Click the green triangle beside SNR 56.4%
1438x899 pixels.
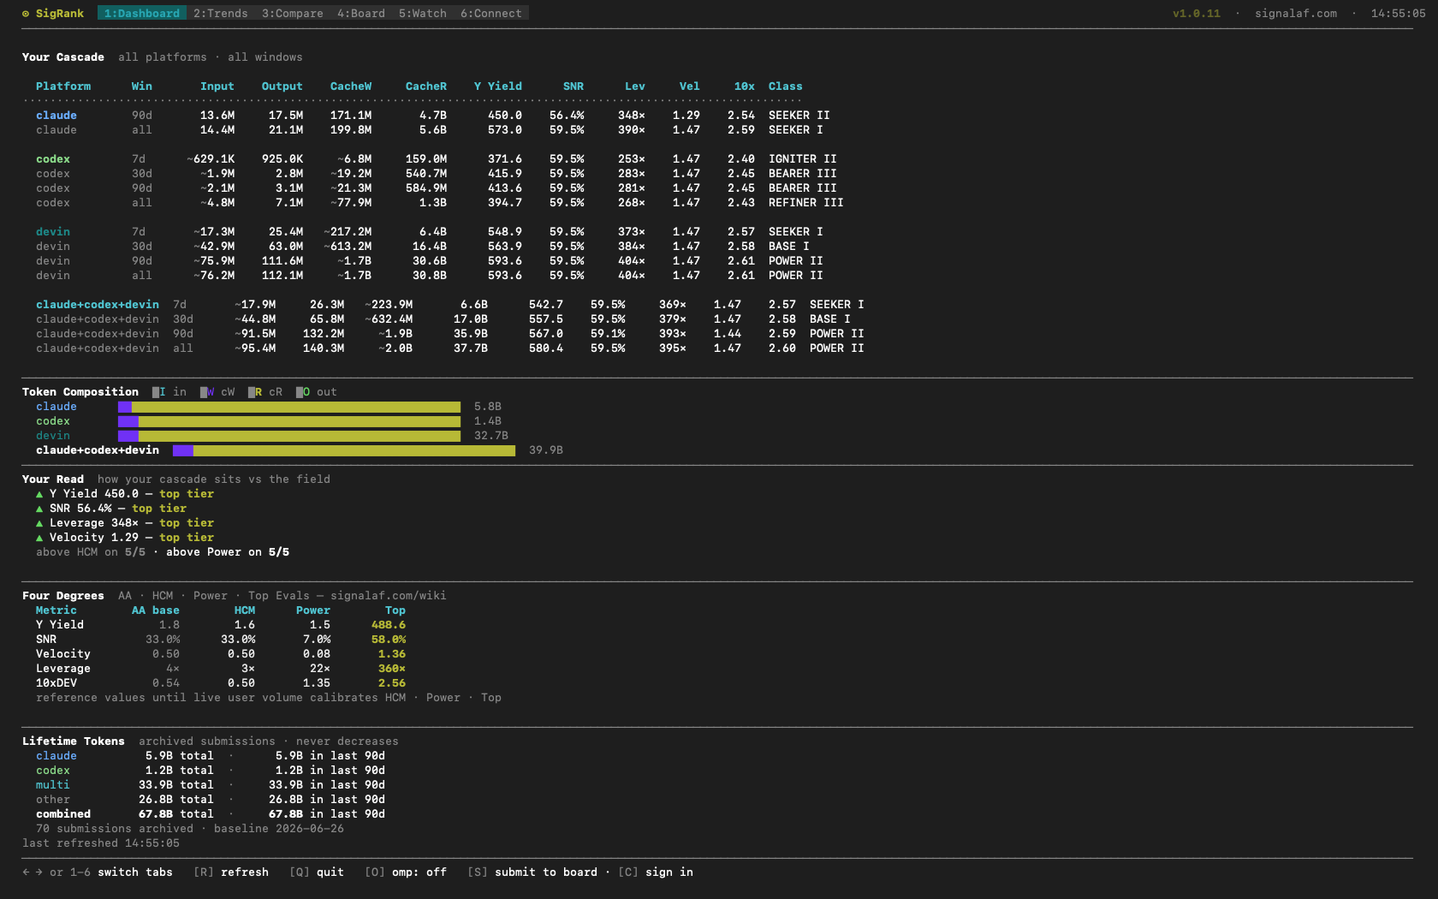[39, 509]
